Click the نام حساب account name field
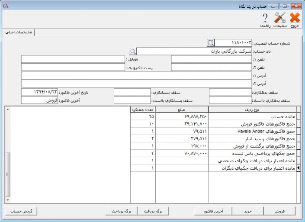This screenshot has width=305, height=222. (x=194, y=51)
